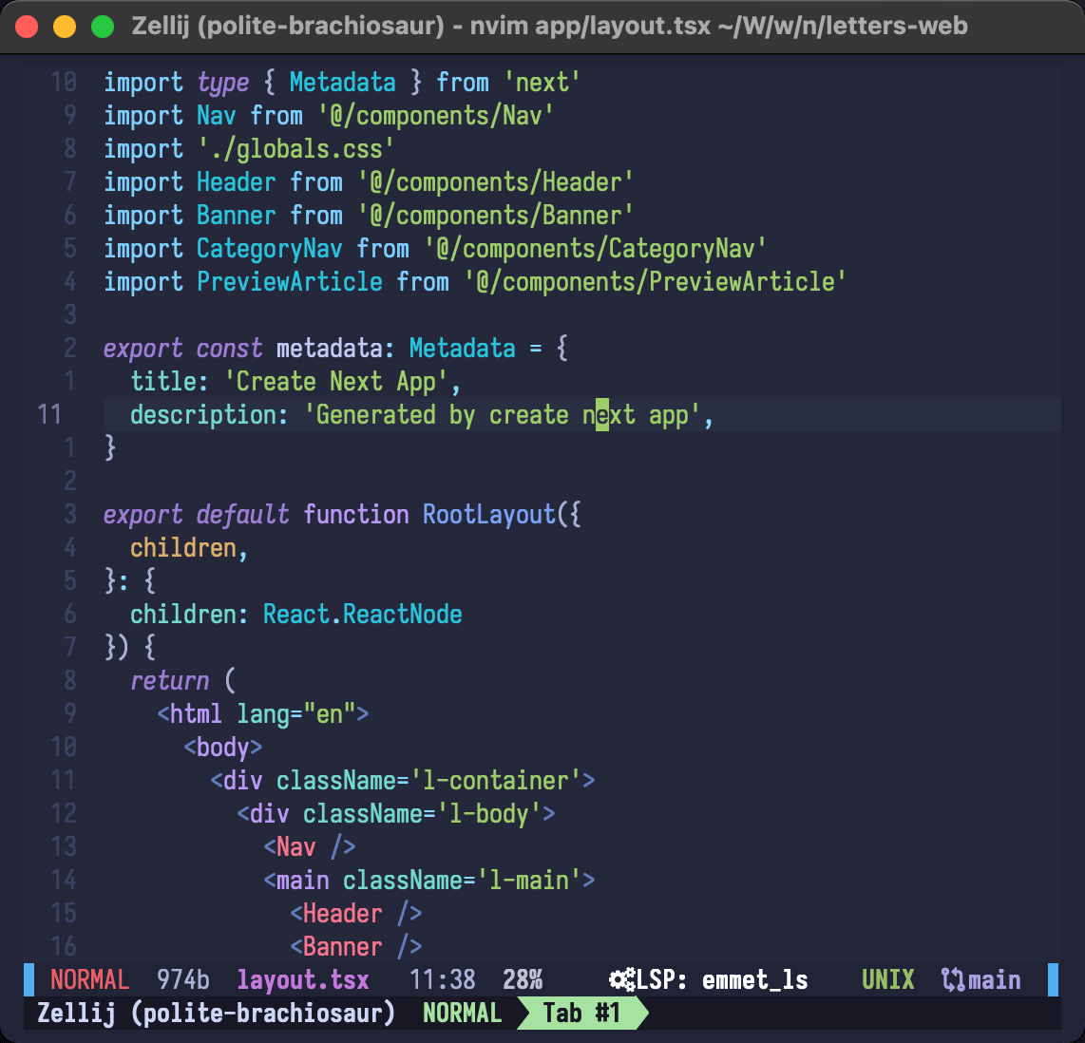Minimize window with the yellow button
Viewport: 1085px width, 1043px height.
pyautogui.click(x=65, y=26)
